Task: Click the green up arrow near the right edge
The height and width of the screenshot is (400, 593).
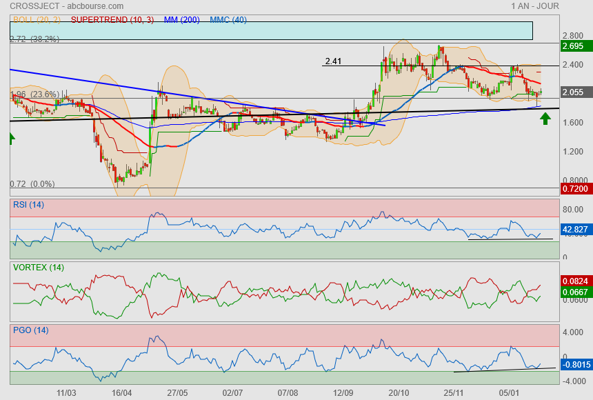Action: click(545, 119)
